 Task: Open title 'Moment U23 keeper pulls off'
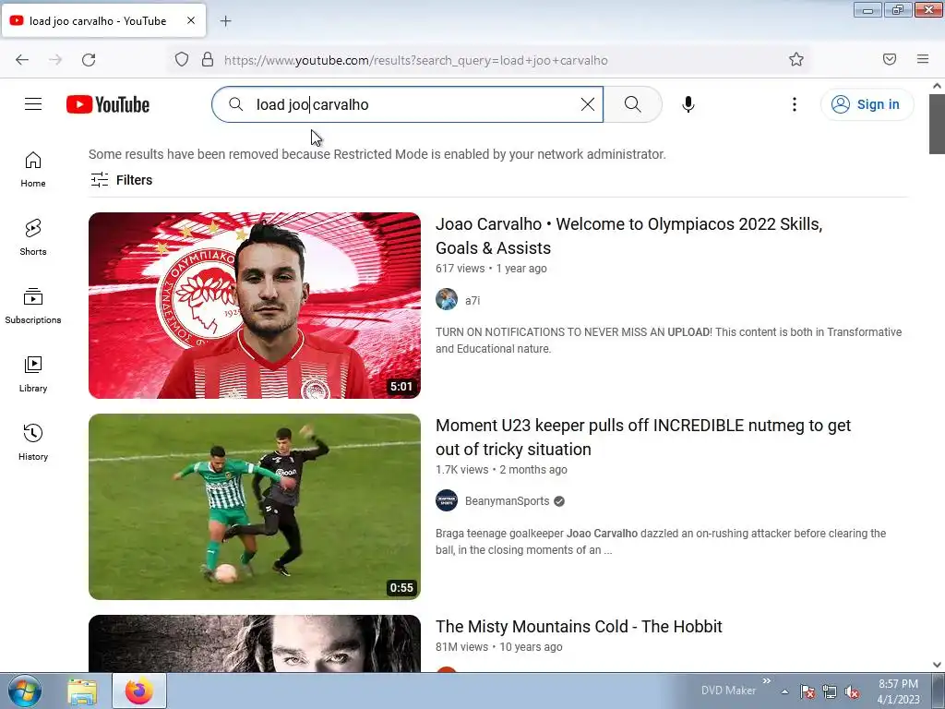[x=643, y=437]
